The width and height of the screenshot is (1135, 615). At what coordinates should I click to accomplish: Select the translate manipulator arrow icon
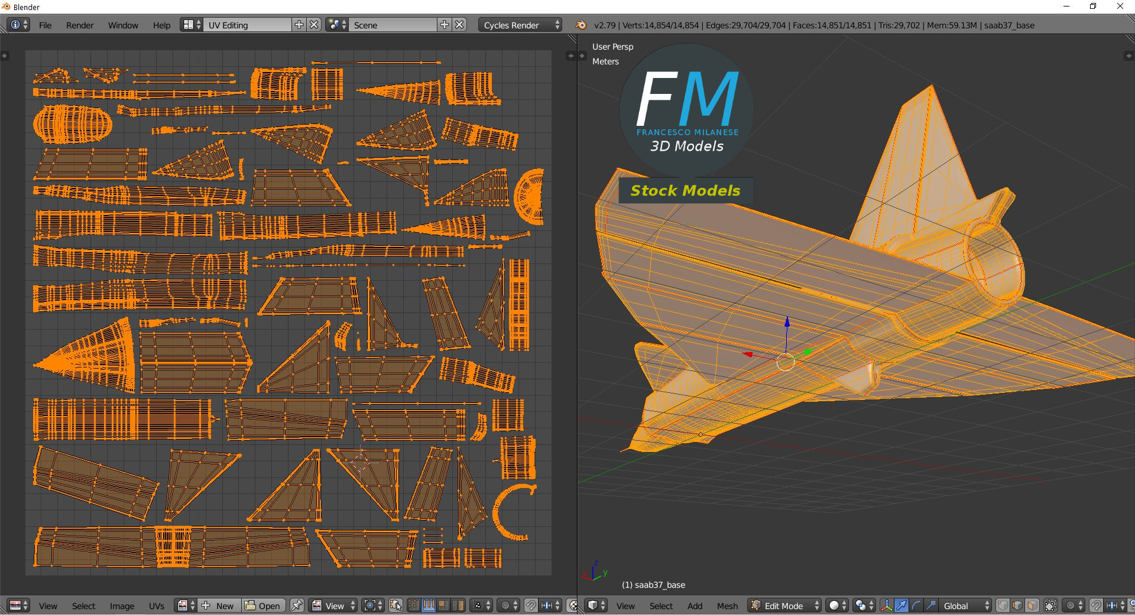pyautogui.click(x=901, y=606)
